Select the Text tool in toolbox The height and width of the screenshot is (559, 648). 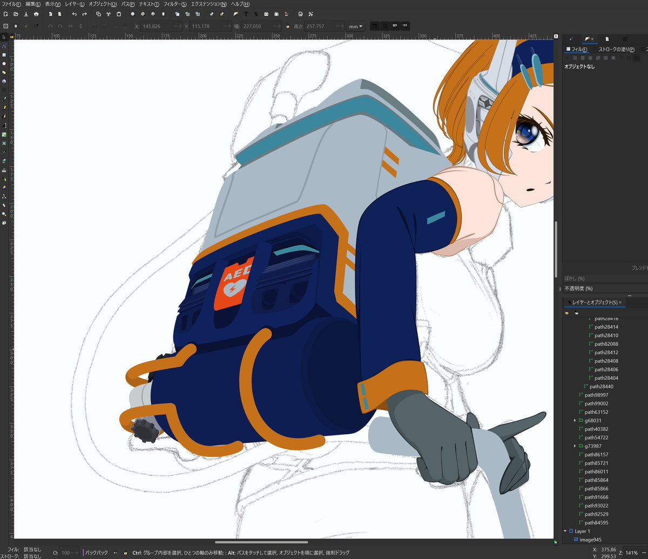[4, 125]
